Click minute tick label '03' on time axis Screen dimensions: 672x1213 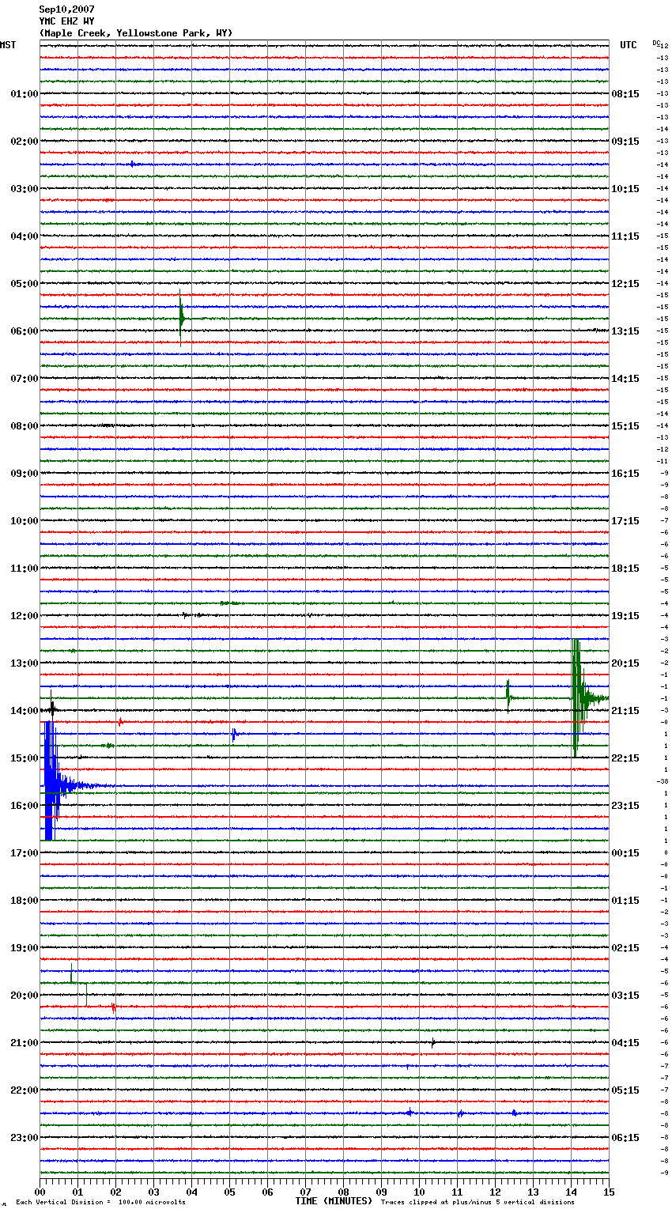click(153, 1192)
